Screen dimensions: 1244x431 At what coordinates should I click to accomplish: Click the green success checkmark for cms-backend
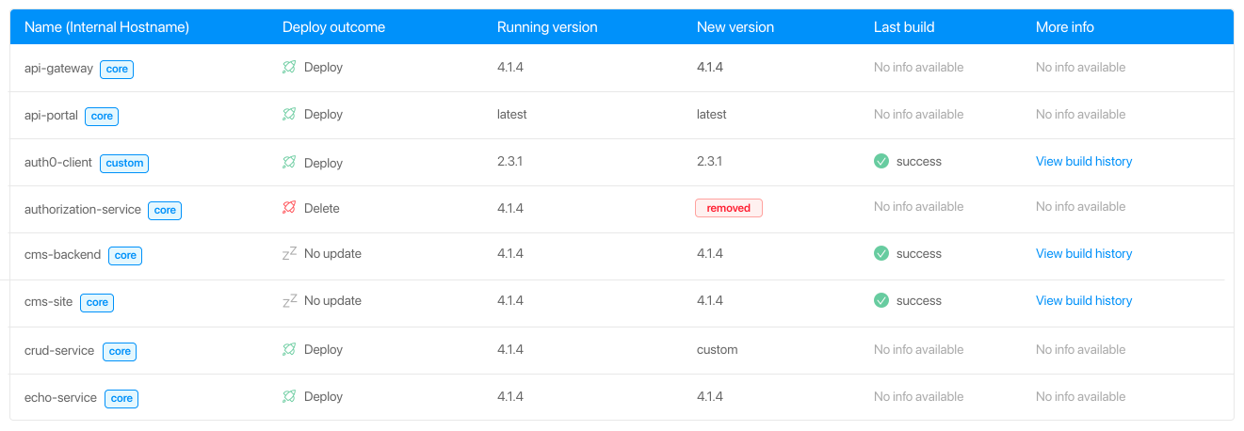point(881,253)
